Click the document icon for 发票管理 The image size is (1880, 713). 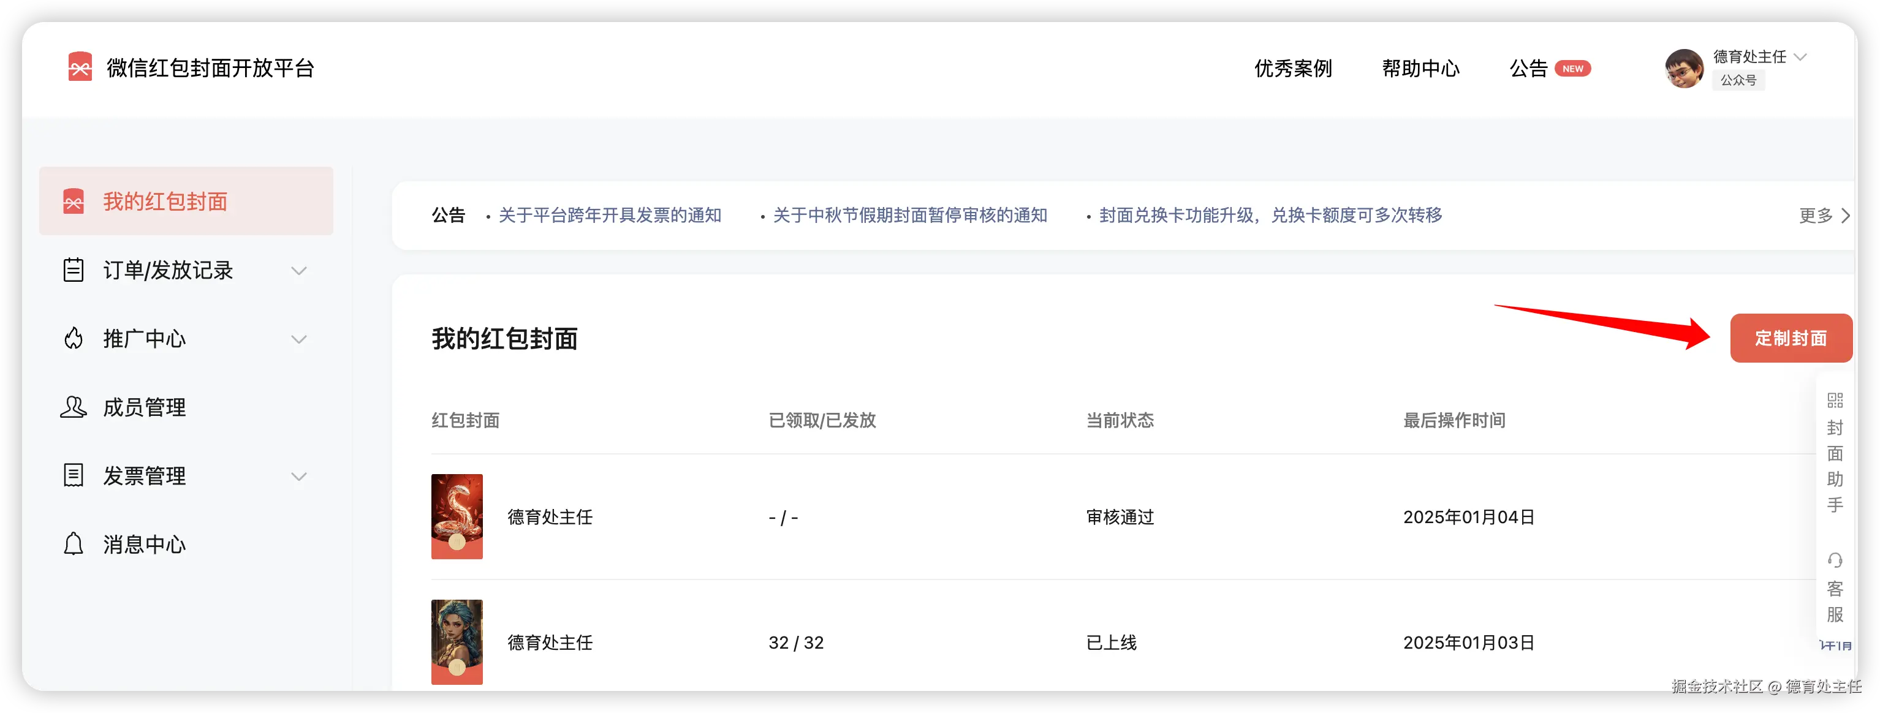tap(73, 476)
